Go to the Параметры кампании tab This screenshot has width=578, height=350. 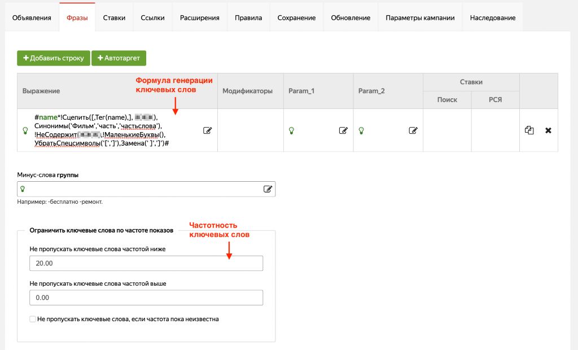(x=420, y=17)
